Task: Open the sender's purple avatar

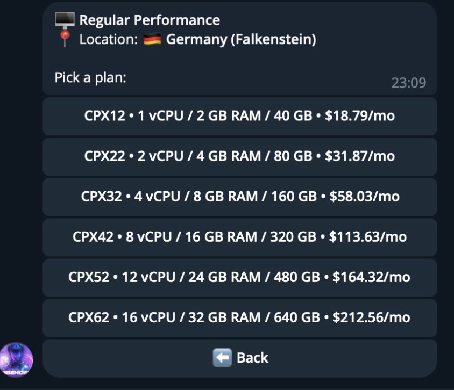Action: 16,360
